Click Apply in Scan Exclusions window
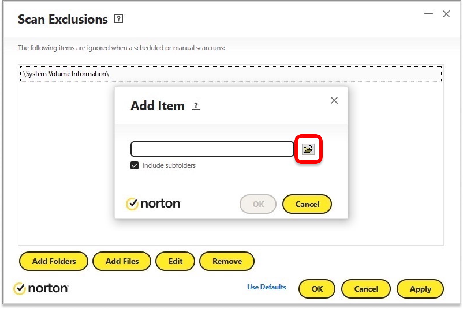 pos(420,289)
